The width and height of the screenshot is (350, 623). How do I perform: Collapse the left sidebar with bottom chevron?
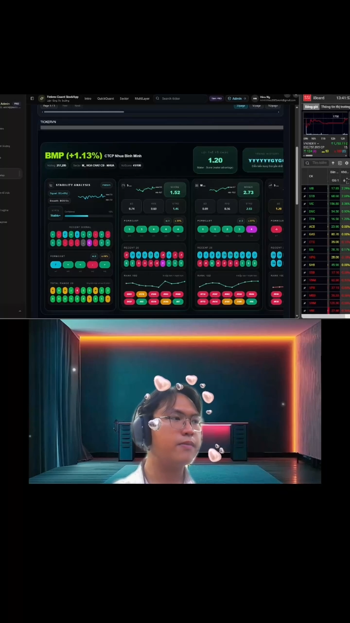tap(19, 311)
